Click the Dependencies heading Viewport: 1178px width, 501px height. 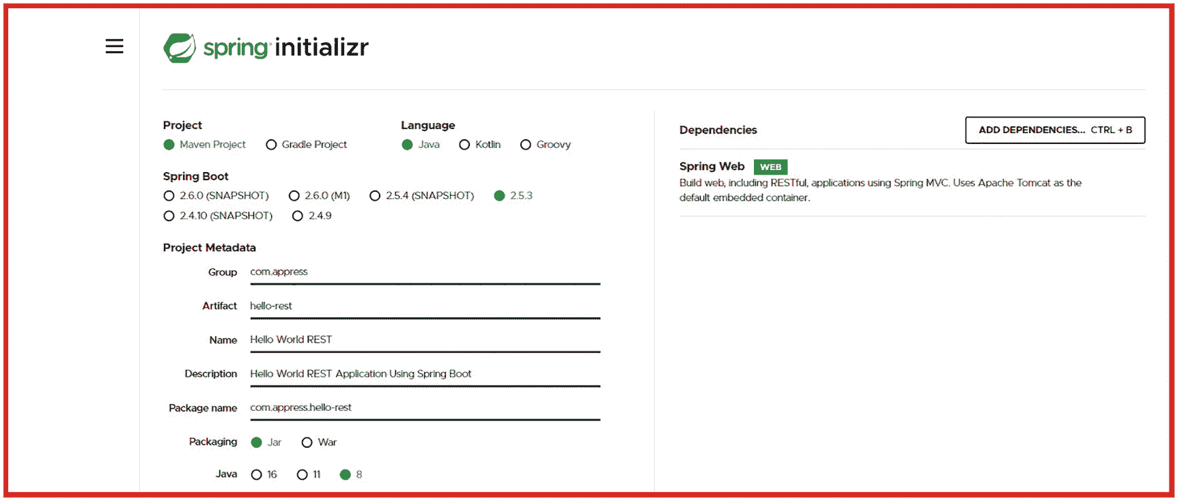718,130
